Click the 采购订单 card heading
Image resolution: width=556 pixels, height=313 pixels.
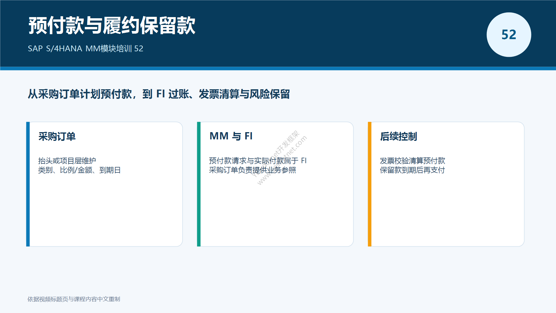[x=57, y=136]
